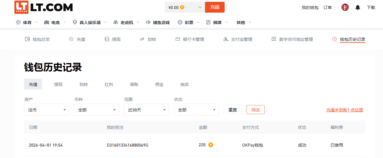Image resolution: width=383 pixels, height=158 pixels.
Task: Switch to the 抽奖 history tab
Action: [x=185, y=84]
